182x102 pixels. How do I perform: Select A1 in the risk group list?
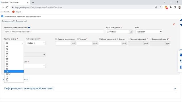(x=14, y=46)
